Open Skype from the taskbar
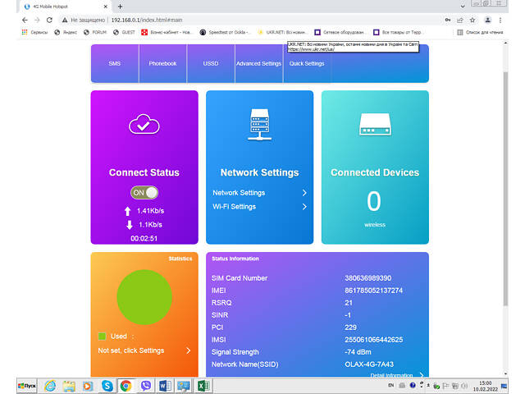This screenshot has height=394, width=525. (107, 385)
